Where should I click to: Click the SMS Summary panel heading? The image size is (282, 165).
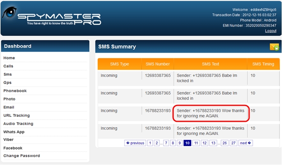coord(117,47)
